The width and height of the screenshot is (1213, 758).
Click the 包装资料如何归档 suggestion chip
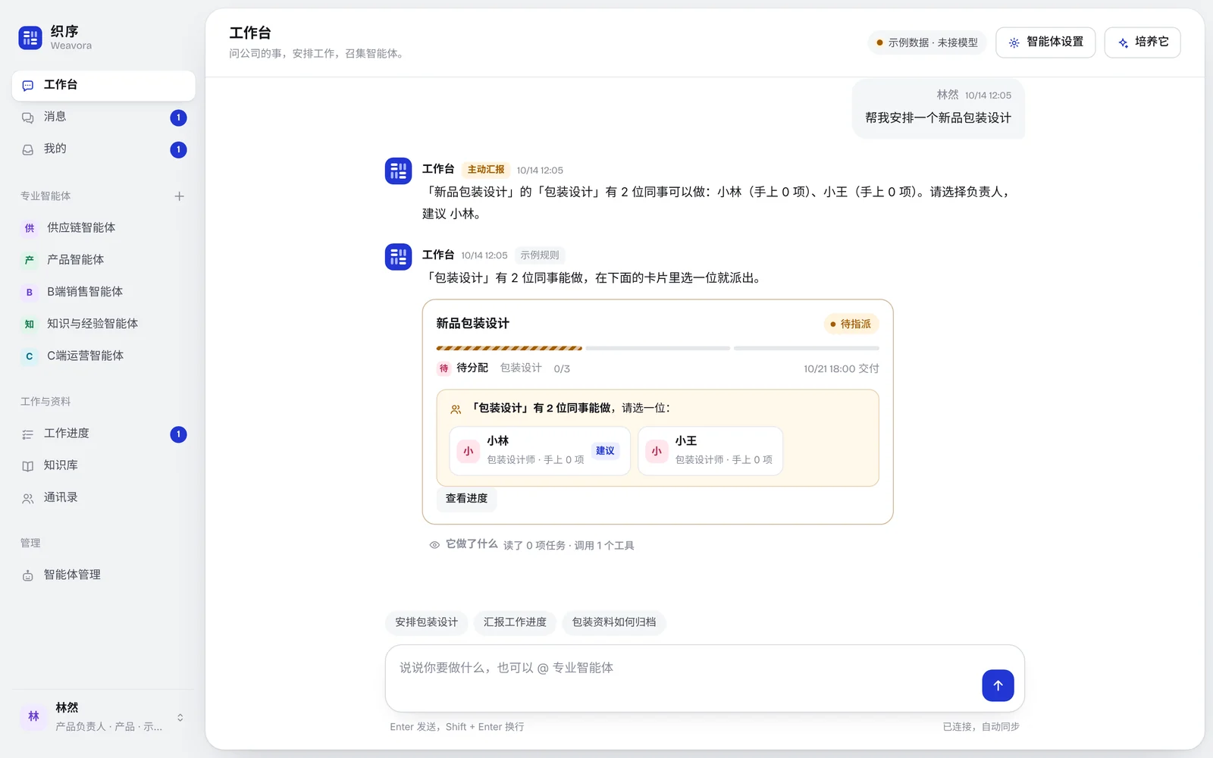pos(614,622)
